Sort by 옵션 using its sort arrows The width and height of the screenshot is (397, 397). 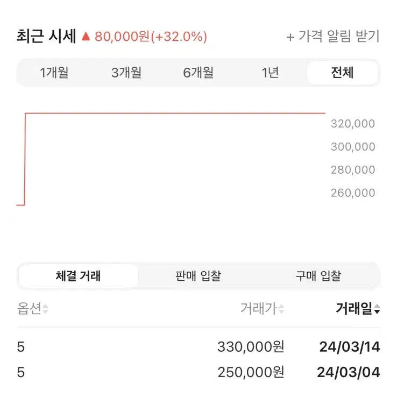pyautogui.click(x=46, y=309)
